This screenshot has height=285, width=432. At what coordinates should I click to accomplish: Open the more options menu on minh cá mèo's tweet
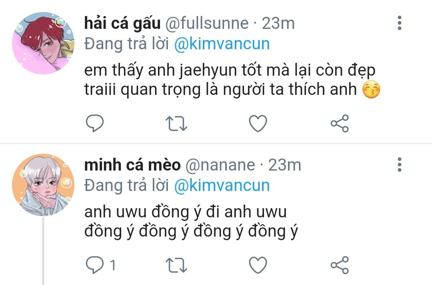tap(400, 165)
